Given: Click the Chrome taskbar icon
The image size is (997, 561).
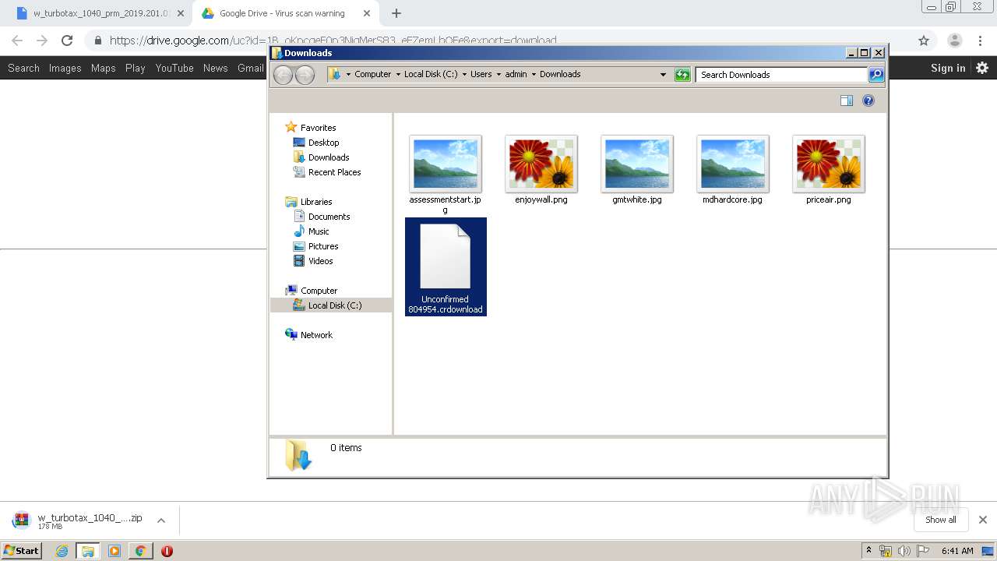Looking at the screenshot, I should [140, 551].
